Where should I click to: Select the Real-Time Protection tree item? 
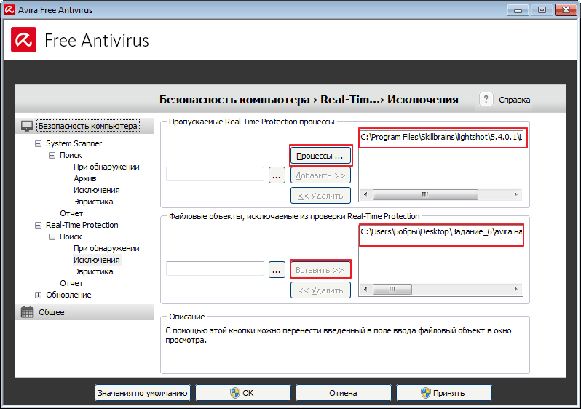click(82, 225)
